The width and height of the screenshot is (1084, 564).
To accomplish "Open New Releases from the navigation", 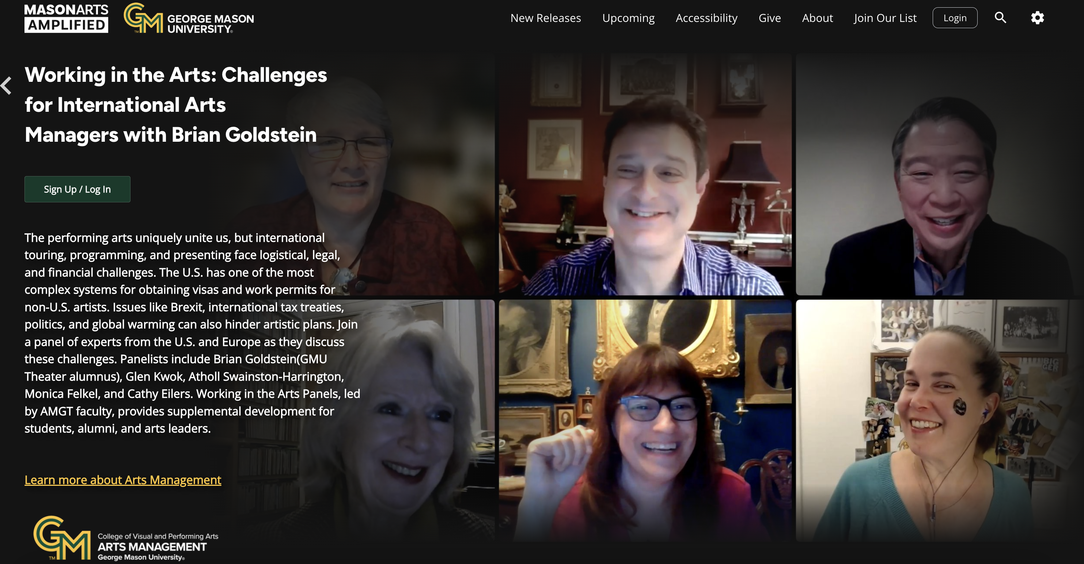I will [x=545, y=18].
